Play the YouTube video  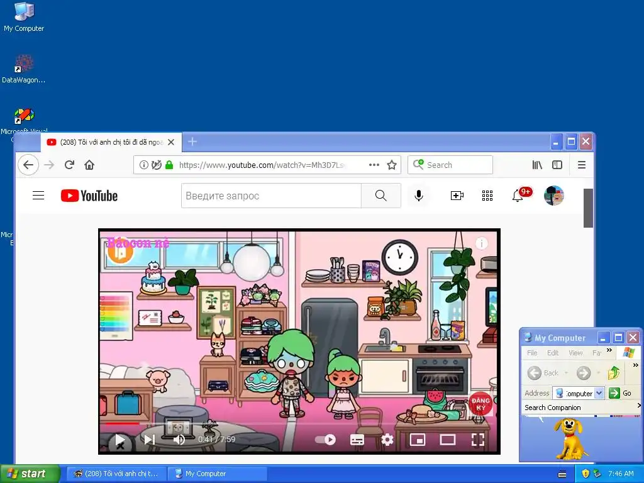(x=119, y=440)
